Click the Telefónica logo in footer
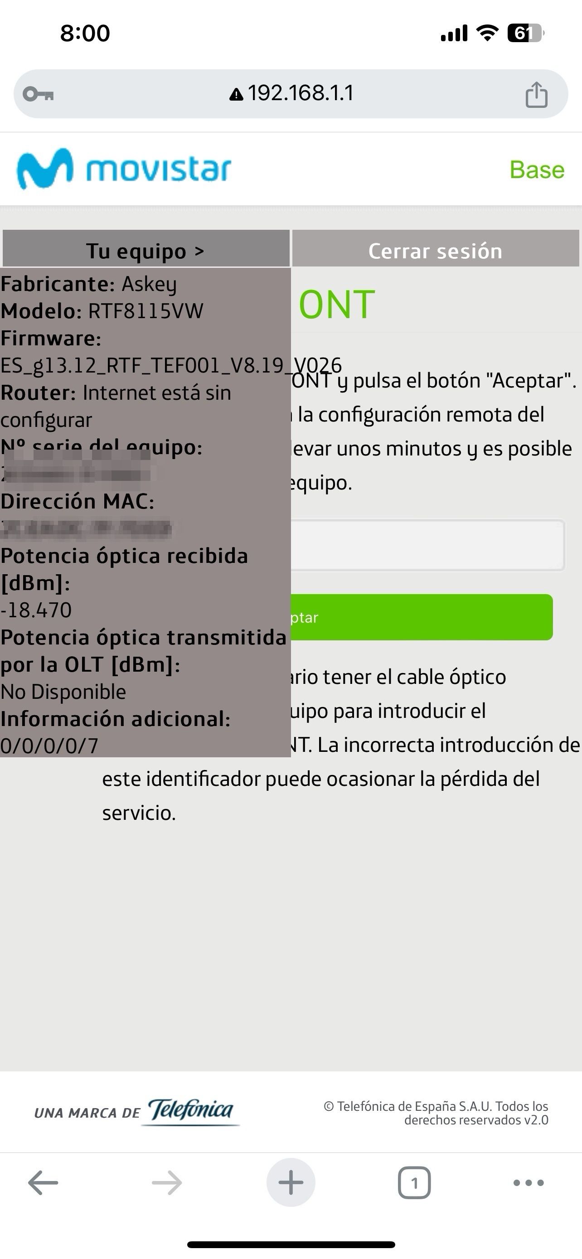 click(x=190, y=1112)
